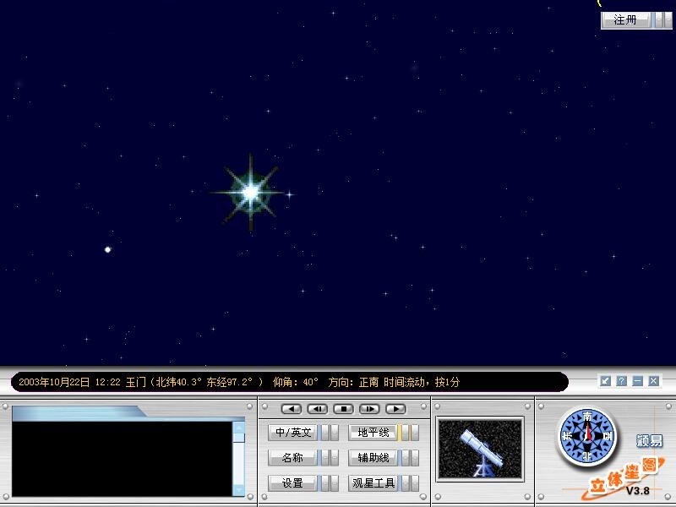The height and width of the screenshot is (507, 676).
Task: Click the telescope thumbnail image
Action: tap(480, 449)
